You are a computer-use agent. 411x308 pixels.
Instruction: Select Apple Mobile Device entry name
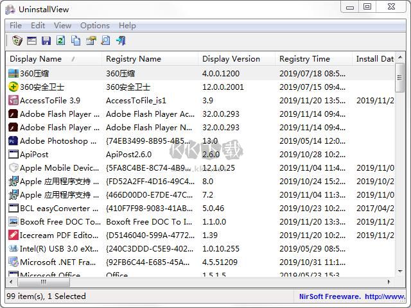click(60, 167)
